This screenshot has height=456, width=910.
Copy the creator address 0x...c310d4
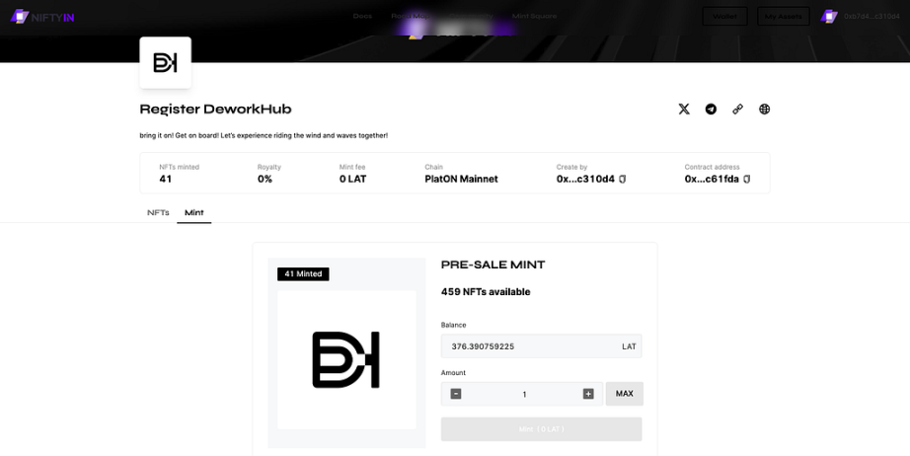point(623,180)
